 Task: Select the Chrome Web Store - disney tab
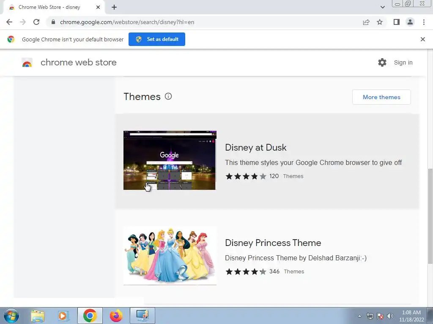coord(54,7)
